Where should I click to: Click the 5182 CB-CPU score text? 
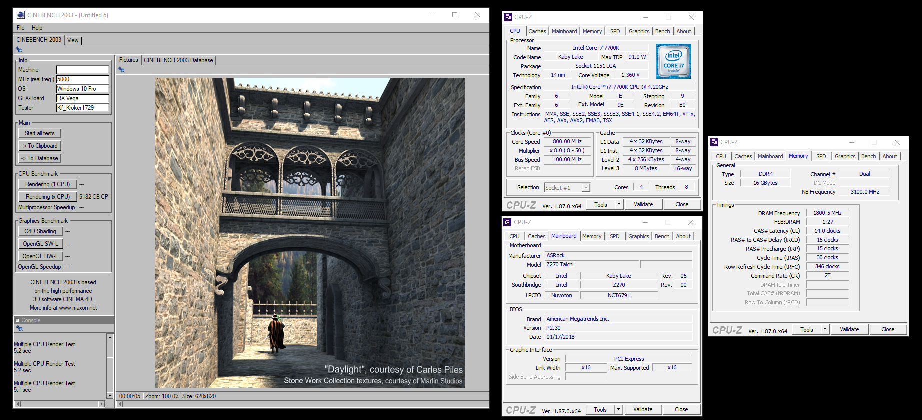click(94, 197)
